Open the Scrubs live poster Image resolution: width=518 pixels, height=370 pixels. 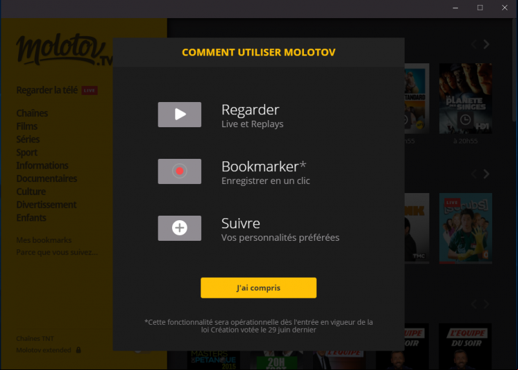[466, 228]
